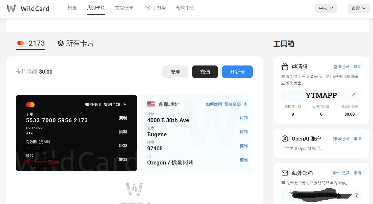373x204 pixels.
Task: Open 邀请记录 link in the invite panel
Action: pyautogui.click(x=341, y=67)
